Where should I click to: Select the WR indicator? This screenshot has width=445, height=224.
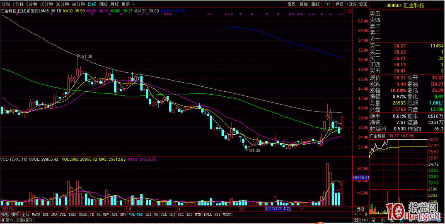tap(156, 214)
